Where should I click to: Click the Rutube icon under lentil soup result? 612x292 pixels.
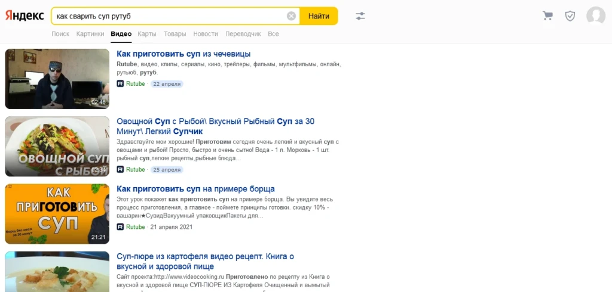point(120,83)
